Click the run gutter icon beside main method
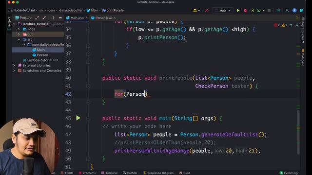Image resolution: width=312 pixels, height=175 pixels. (78, 118)
